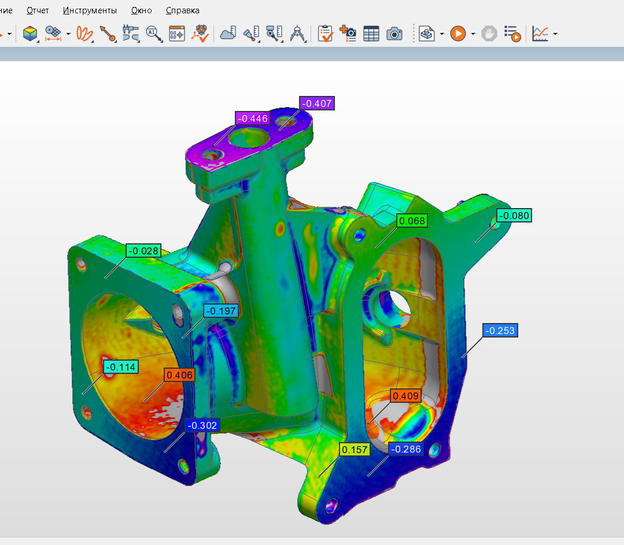The height and width of the screenshot is (545, 624).
Task: Select the surface deviation measurement icon
Action: coord(53,34)
